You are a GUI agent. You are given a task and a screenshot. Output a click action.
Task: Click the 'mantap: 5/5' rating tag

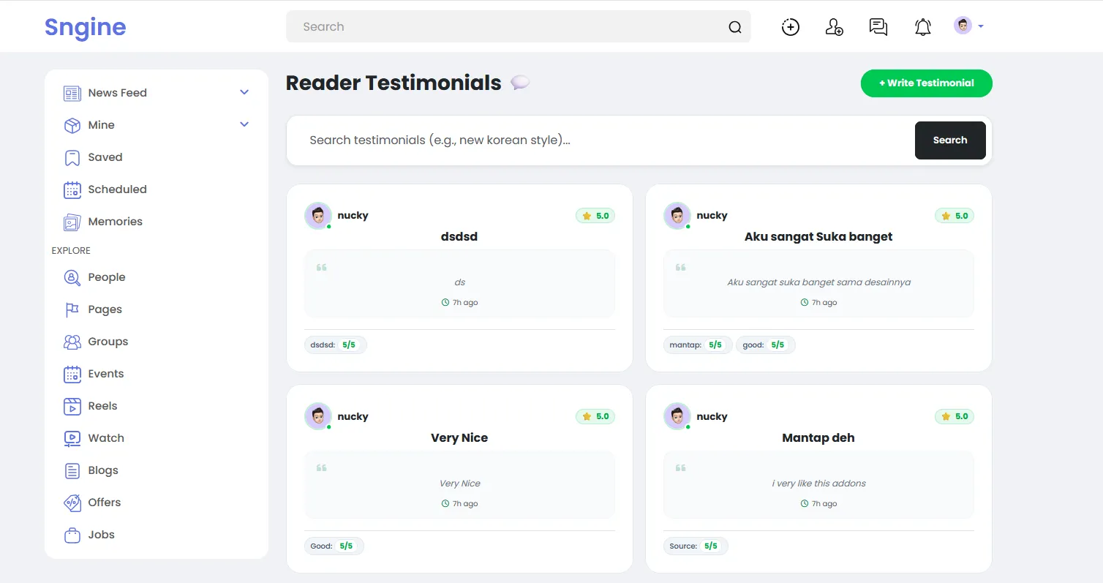pos(698,345)
